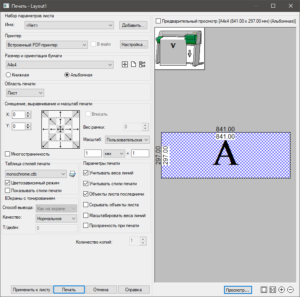This screenshot has width=300, height=297.
Task: Zoom out the preview with minus icon
Action: [x=290, y=290]
